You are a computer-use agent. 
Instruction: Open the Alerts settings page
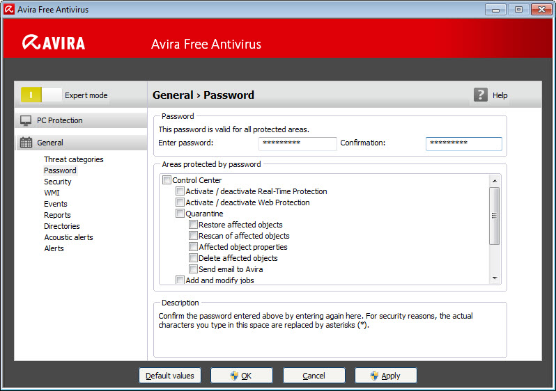(x=54, y=248)
